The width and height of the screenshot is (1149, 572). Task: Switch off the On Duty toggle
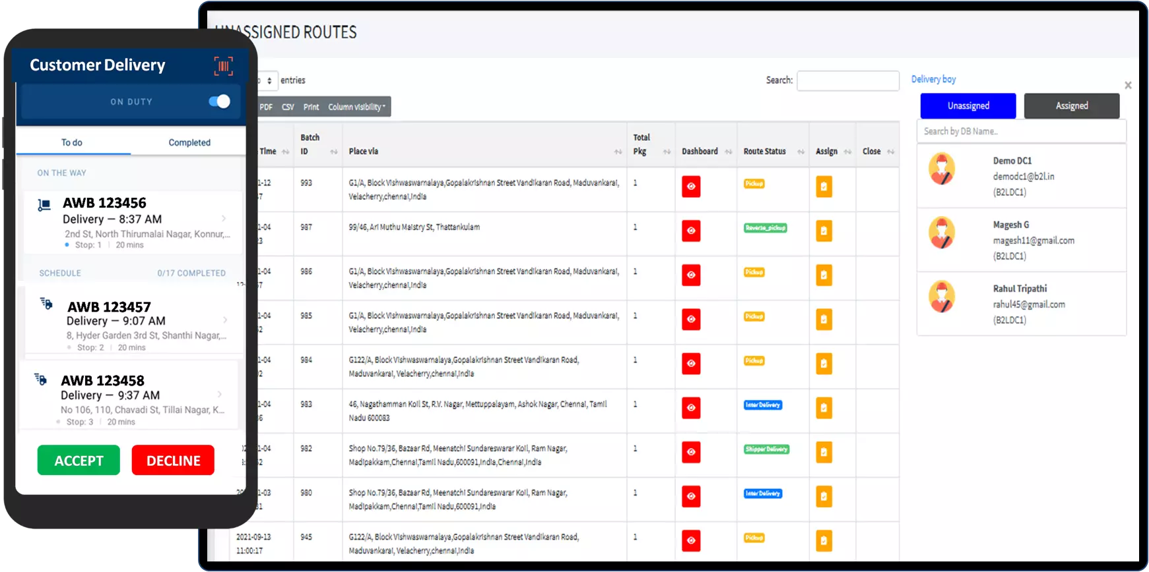click(219, 101)
